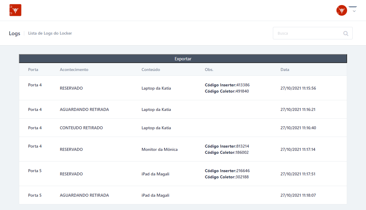Sort by Porta column header

pyautogui.click(x=33, y=70)
